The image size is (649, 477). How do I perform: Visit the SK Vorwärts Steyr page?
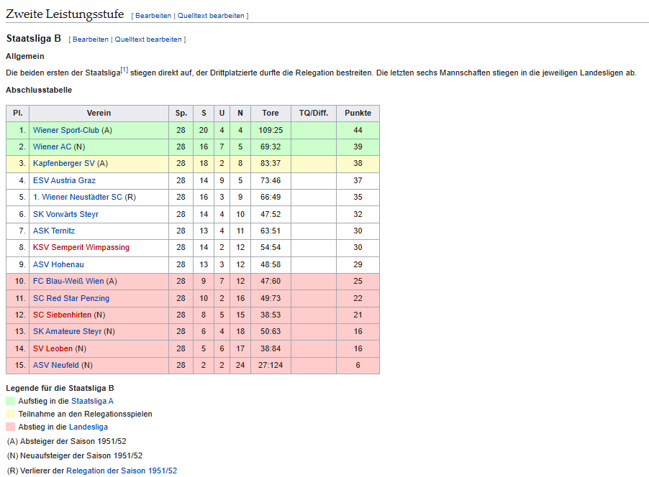(x=65, y=214)
